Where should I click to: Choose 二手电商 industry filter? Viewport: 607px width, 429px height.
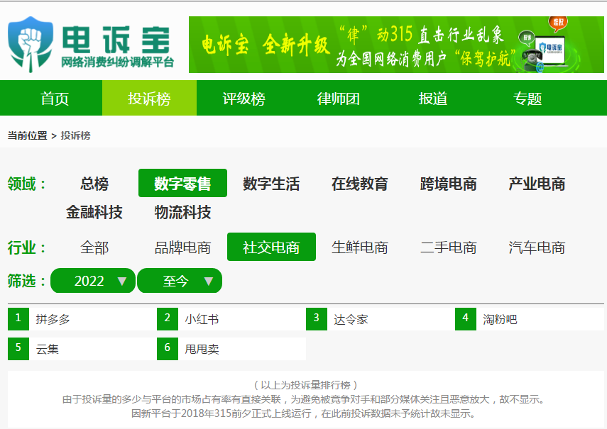coord(448,247)
